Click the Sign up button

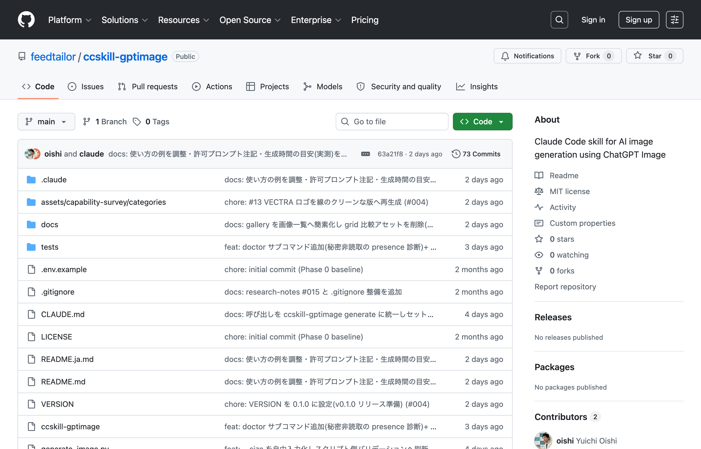[x=639, y=20]
